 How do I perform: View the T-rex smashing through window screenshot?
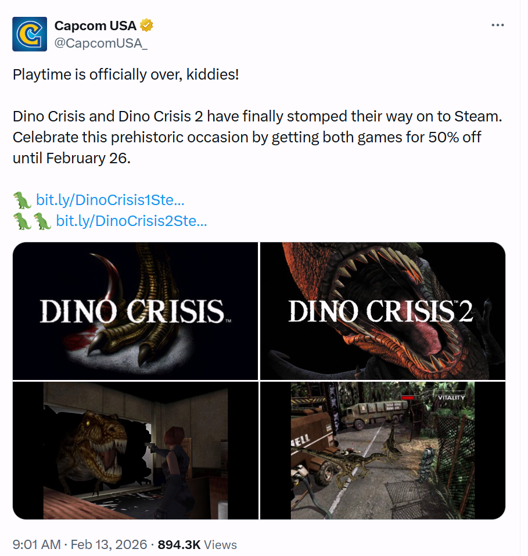click(x=135, y=450)
